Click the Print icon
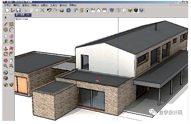191x124 pixels. point(62,10)
